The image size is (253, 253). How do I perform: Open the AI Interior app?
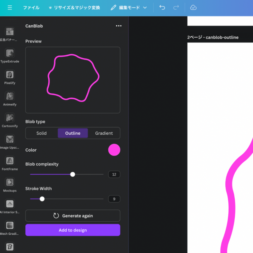(x=10, y=207)
